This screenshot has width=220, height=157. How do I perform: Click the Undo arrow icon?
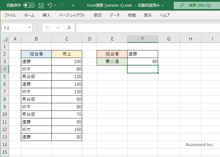click(x=50, y=5)
